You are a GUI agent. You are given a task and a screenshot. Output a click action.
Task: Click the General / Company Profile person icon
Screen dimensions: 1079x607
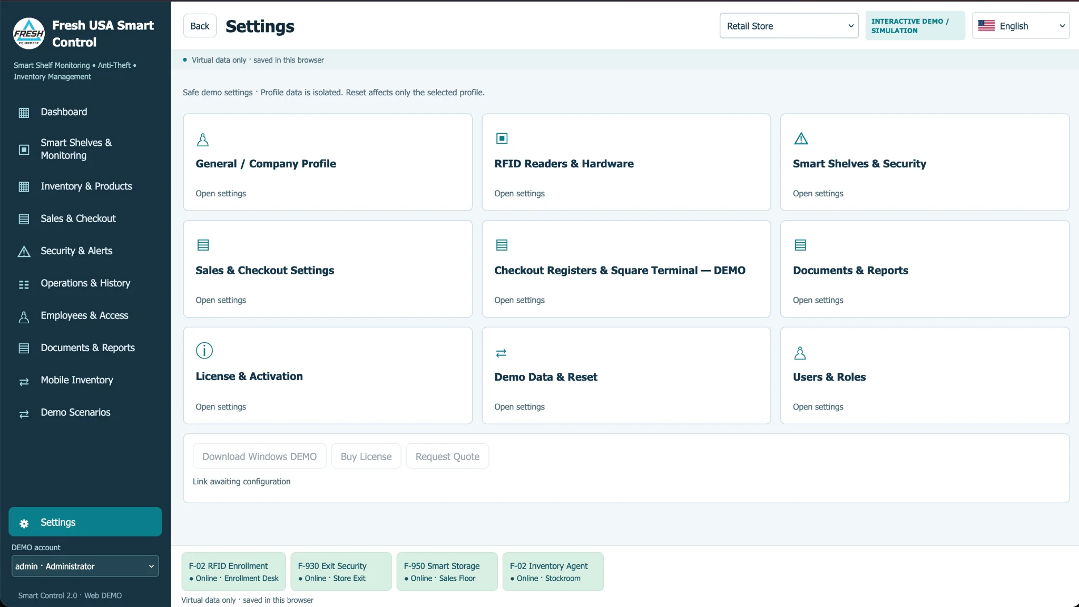point(203,140)
